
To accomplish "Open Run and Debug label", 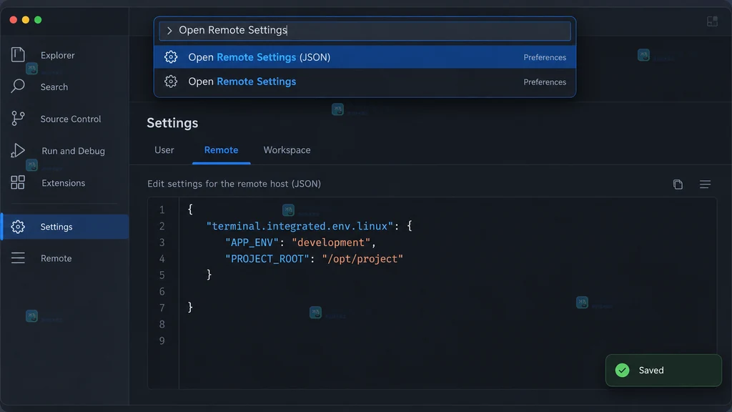I will [74, 151].
